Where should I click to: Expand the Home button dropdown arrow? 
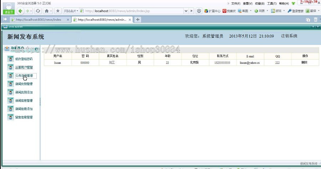coord(51,11)
